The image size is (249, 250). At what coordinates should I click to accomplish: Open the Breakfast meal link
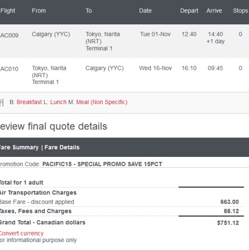[29, 102]
